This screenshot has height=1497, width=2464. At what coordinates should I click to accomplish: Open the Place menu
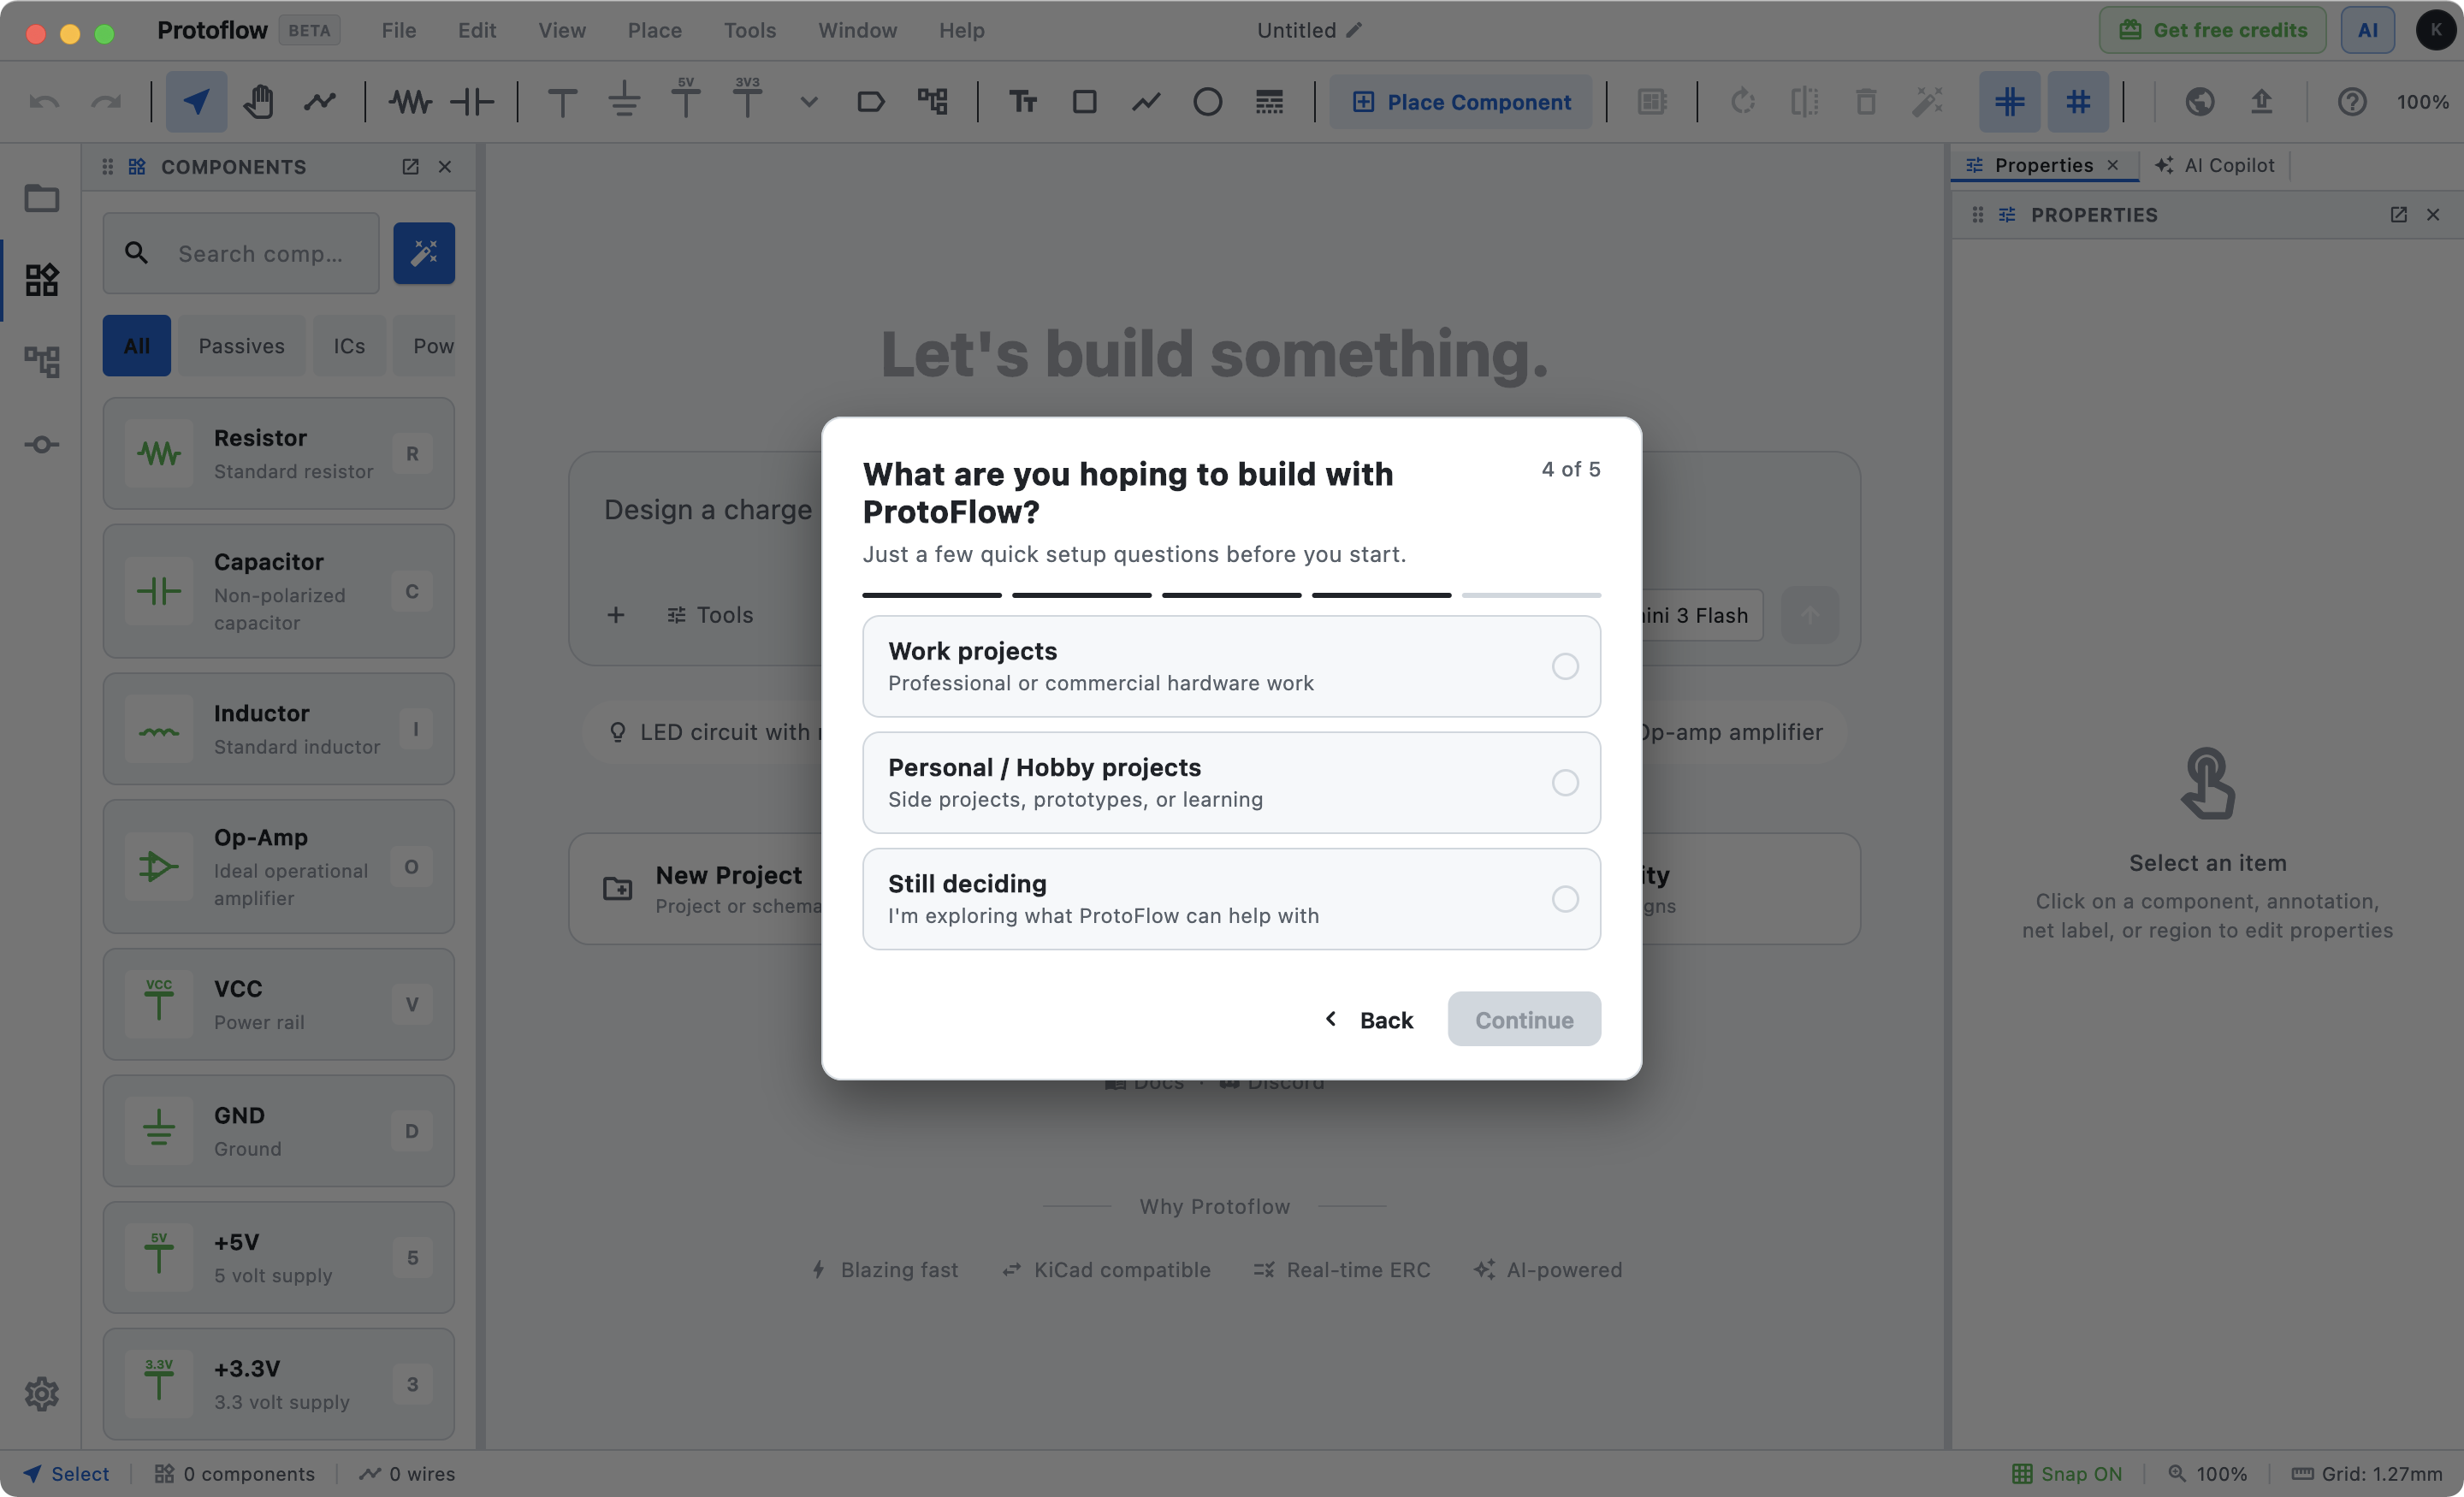click(655, 30)
